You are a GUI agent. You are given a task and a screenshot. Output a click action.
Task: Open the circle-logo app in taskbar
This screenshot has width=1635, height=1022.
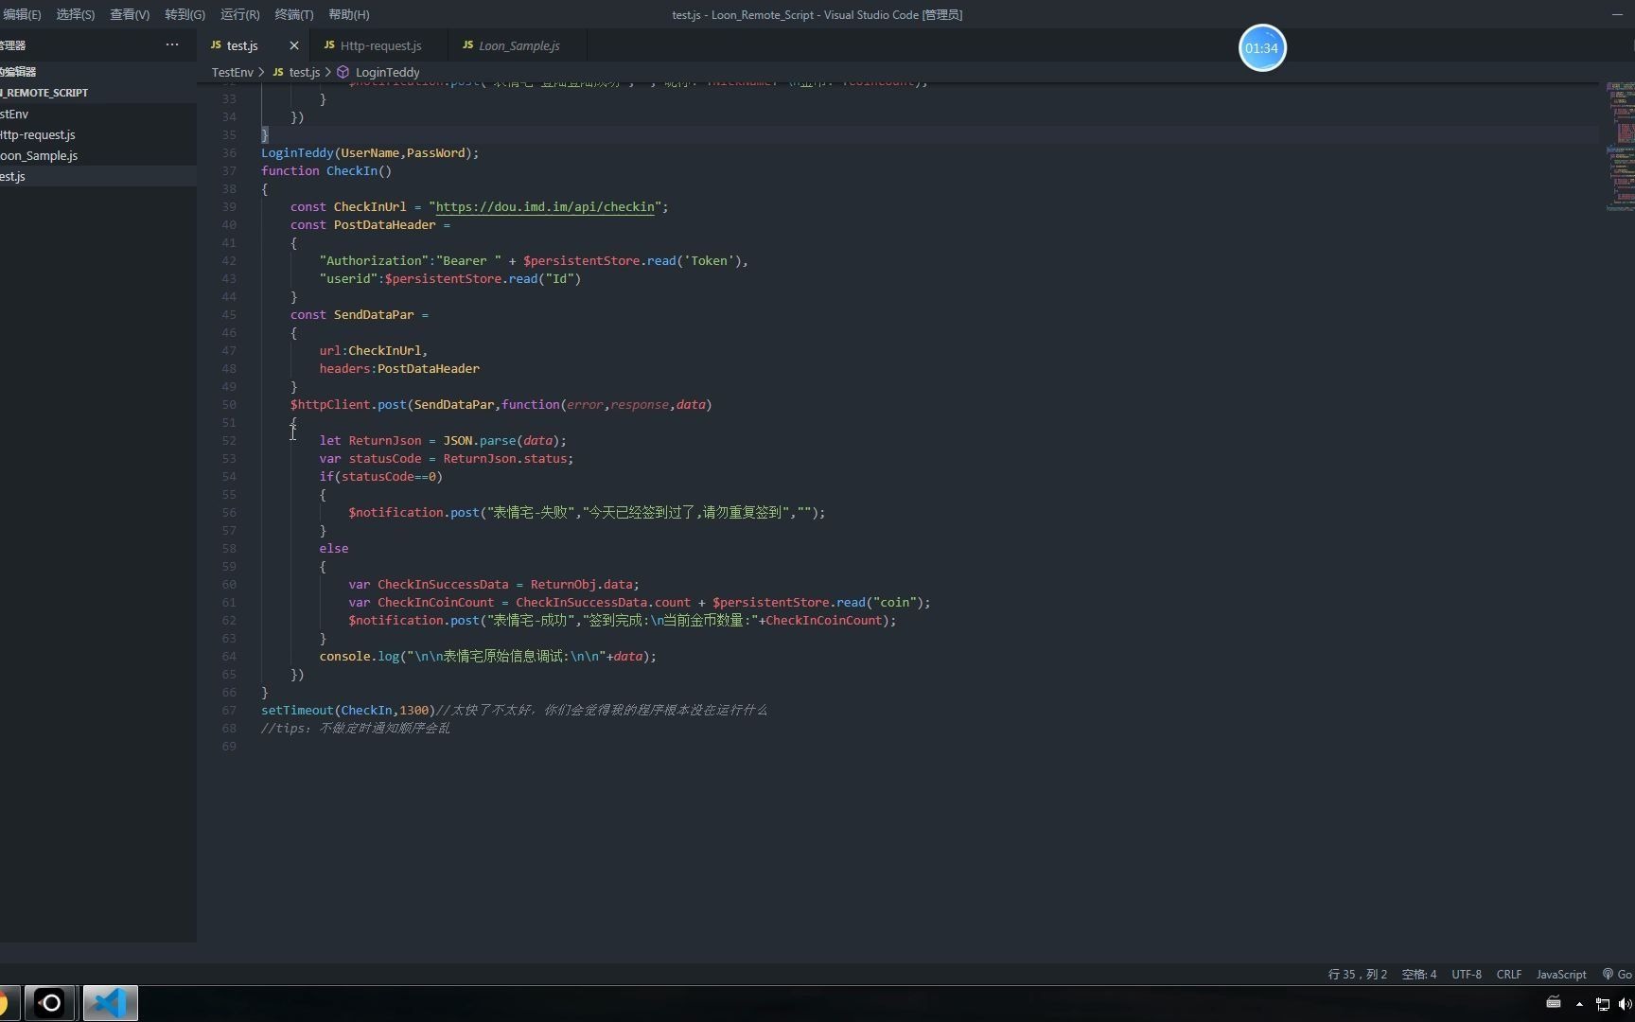coord(51,1003)
